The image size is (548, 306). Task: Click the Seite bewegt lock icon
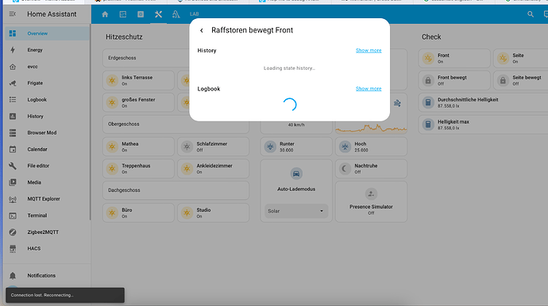pos(503,81)
